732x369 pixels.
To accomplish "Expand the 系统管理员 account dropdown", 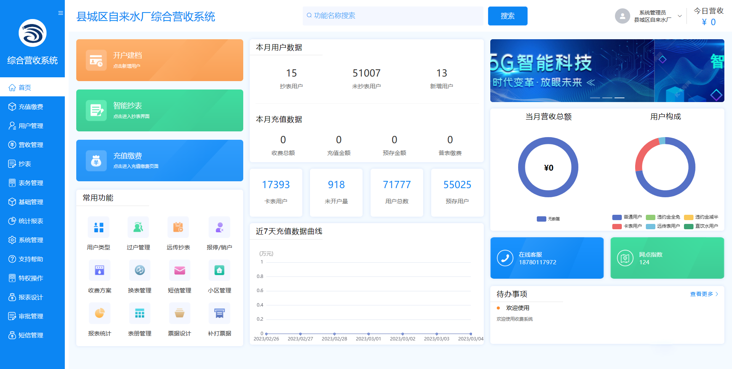I will click(x=679, y=16).
